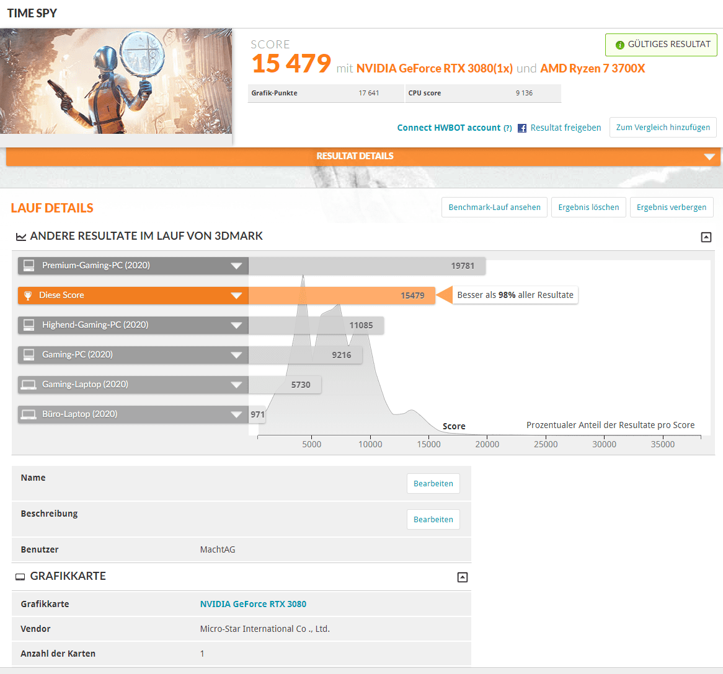
Task: Edit the Name field via Bearbeiten
Action: coord(433,484)
